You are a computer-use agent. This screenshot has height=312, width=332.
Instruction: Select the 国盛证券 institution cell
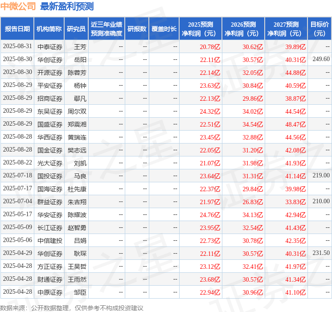(50, 124)
